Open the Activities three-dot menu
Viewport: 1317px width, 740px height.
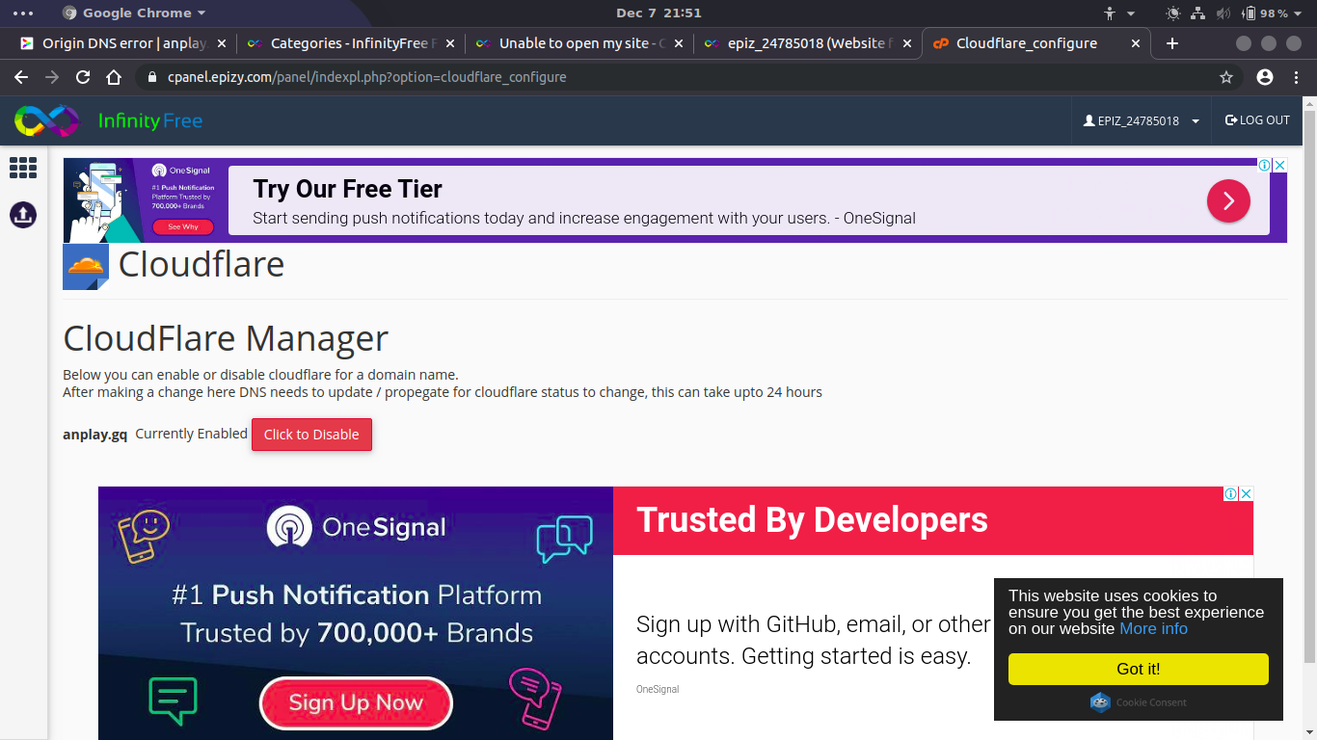tap(23, 13)
